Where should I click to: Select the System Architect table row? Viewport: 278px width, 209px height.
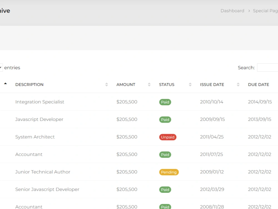[111, 137]
